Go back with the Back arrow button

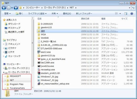pos(4,8)
